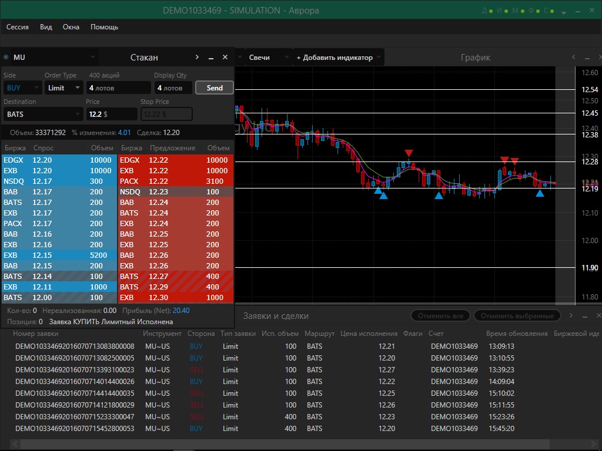
Task: Click the 4 лотов quantity field
Action: point(118,88)
